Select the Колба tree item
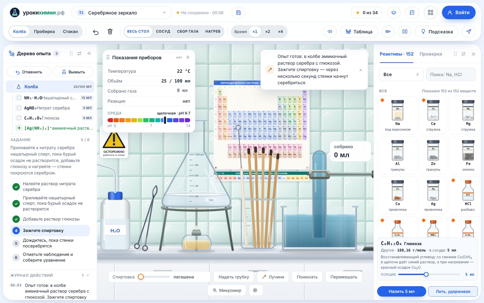 pyautogui.click(x=50, y=87)
